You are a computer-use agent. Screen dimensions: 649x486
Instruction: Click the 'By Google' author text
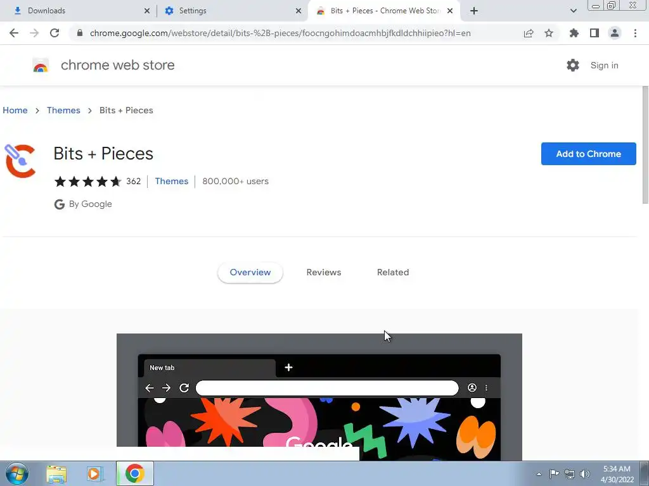tap(90, 204)
